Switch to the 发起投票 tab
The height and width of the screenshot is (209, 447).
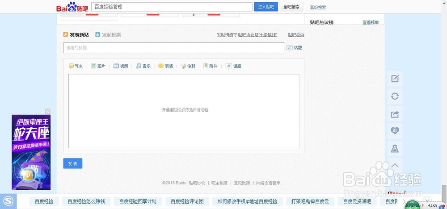tap(108, 35)
